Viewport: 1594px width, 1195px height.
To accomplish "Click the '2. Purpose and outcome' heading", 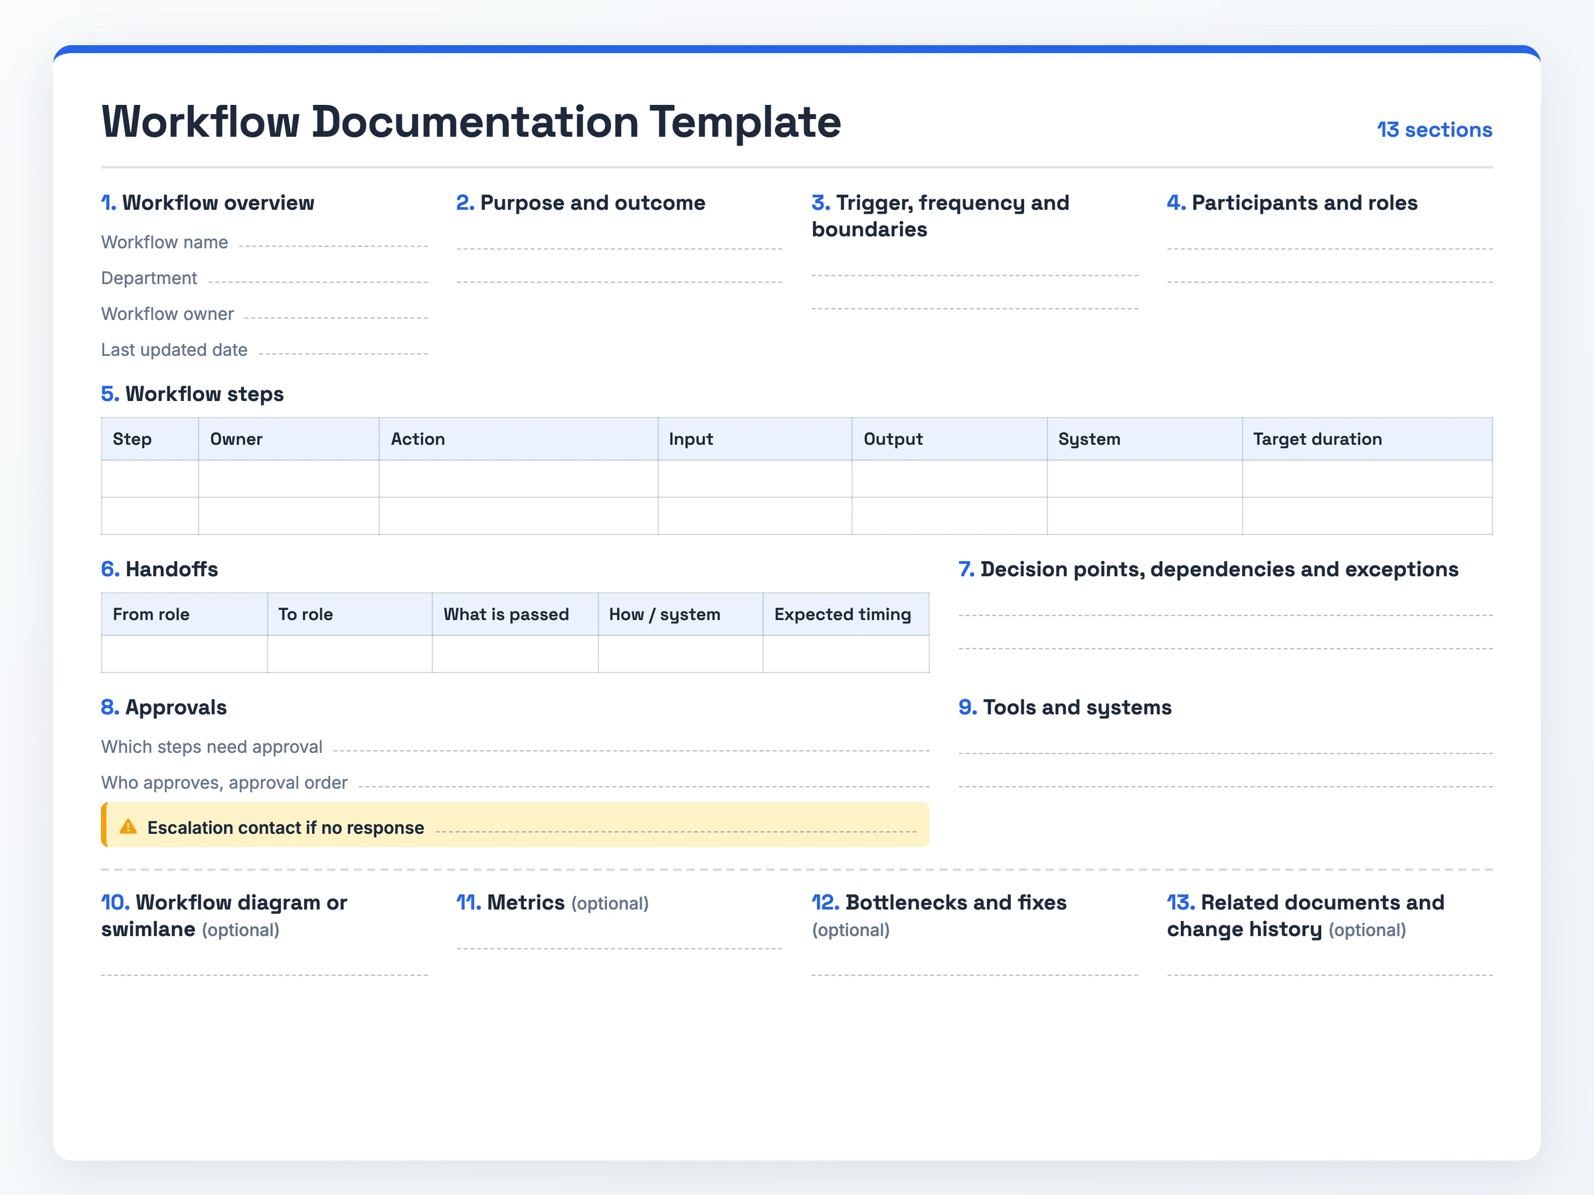I will pyautogui.click(x=581, y=203).
